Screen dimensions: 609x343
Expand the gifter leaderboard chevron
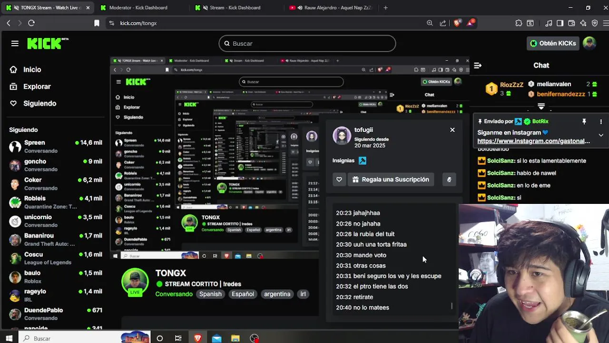[541, 106]
